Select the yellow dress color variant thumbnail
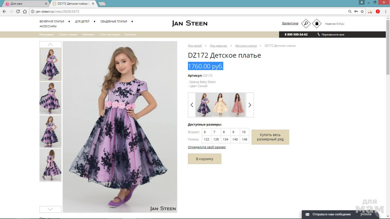390x219 pixels. click(x=221, y=105)
